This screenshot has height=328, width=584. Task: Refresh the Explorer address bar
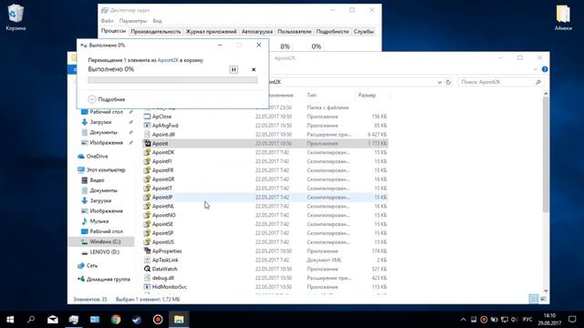(448, 82)
